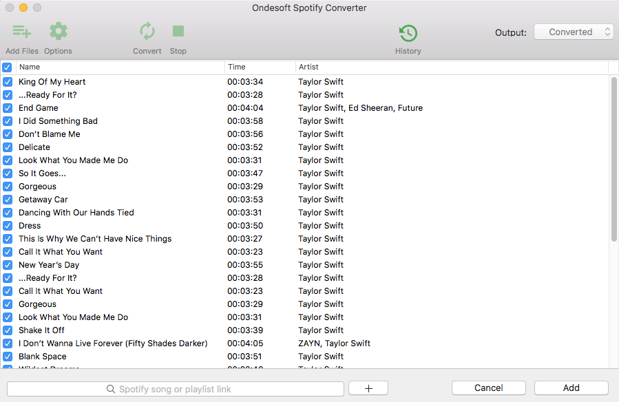Click the vertical scrollbar of the song list
The height and width of the screenshot is (402, 619).
pyautogui.click(x=614, y=160)
